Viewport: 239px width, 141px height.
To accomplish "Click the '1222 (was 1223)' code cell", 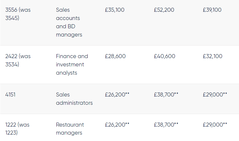I will pos(17,129).
